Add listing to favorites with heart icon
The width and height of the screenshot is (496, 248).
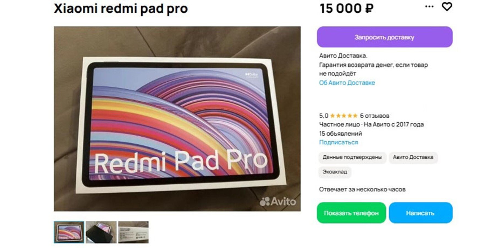coord(447,6)
